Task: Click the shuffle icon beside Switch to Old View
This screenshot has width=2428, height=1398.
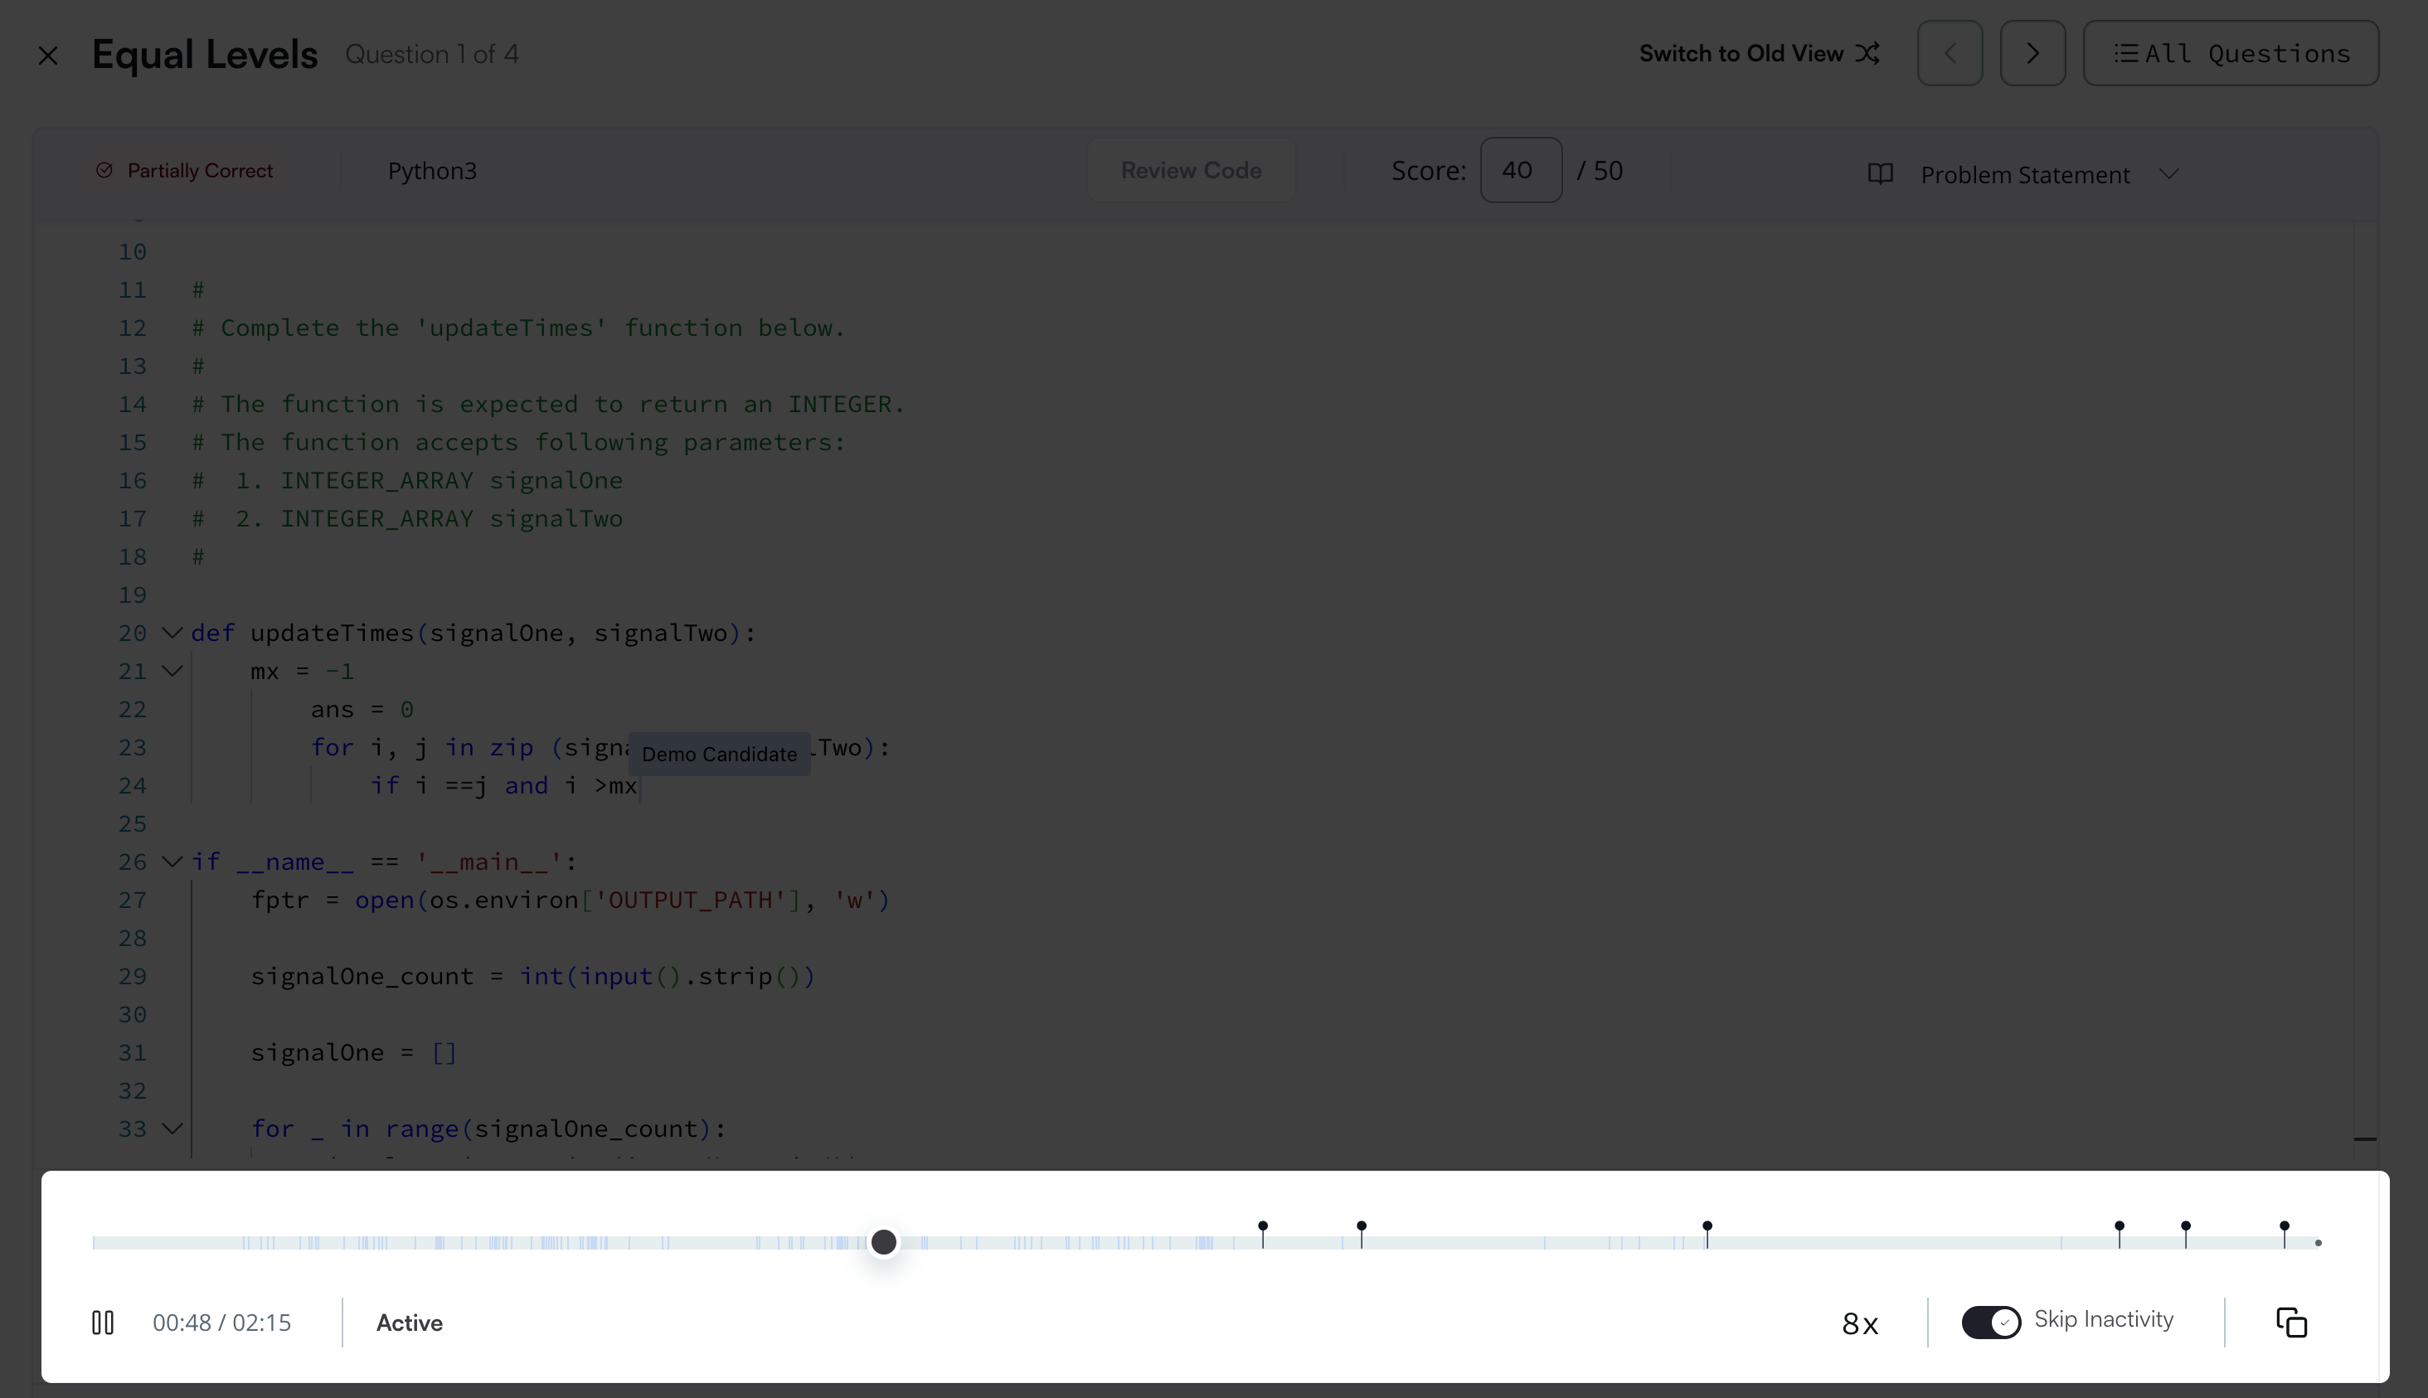Action: [1867, 54]
